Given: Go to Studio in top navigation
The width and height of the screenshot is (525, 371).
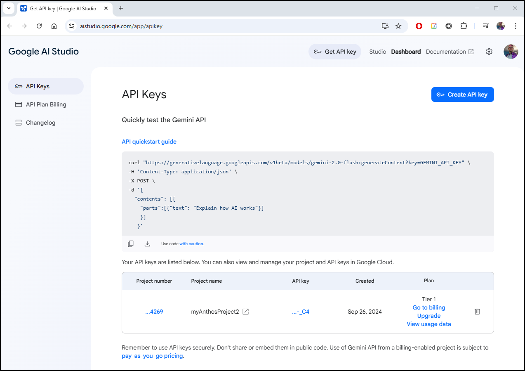Looking at the screenshot, I should [378, 52].
